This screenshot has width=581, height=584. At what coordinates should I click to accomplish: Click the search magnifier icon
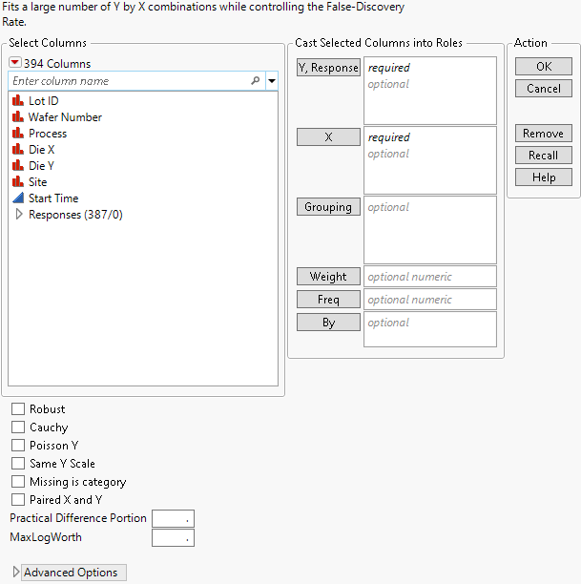coord(255,81)
